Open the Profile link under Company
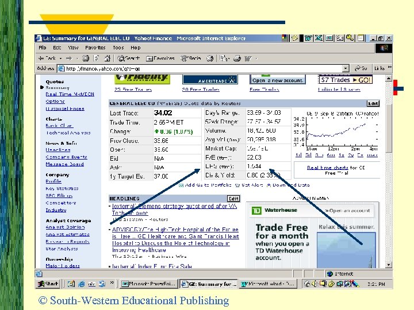414x310 pixels. 53,181
